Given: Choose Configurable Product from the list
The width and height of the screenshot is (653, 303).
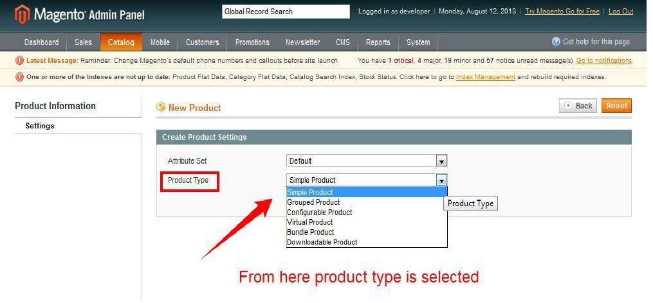Looking at the screenshot, I should click(367, 212).
